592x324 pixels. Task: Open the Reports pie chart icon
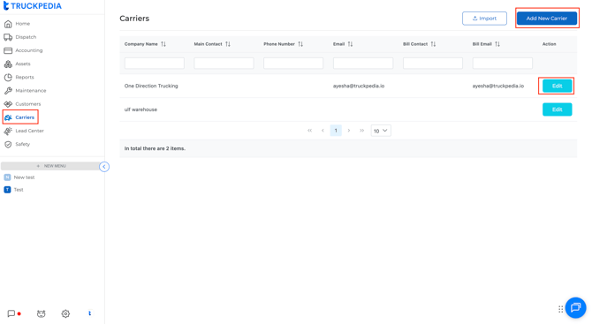tap(8, 78)
